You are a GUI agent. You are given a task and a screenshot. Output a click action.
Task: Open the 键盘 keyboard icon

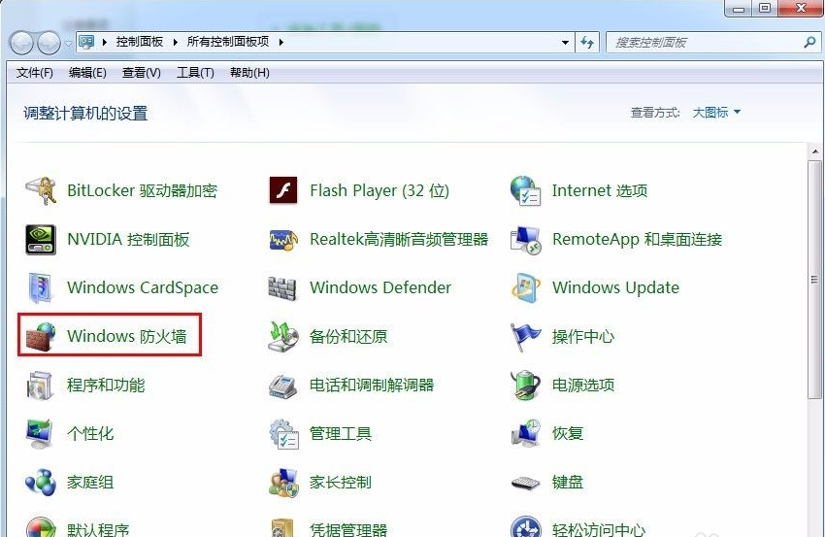point(525,483)
